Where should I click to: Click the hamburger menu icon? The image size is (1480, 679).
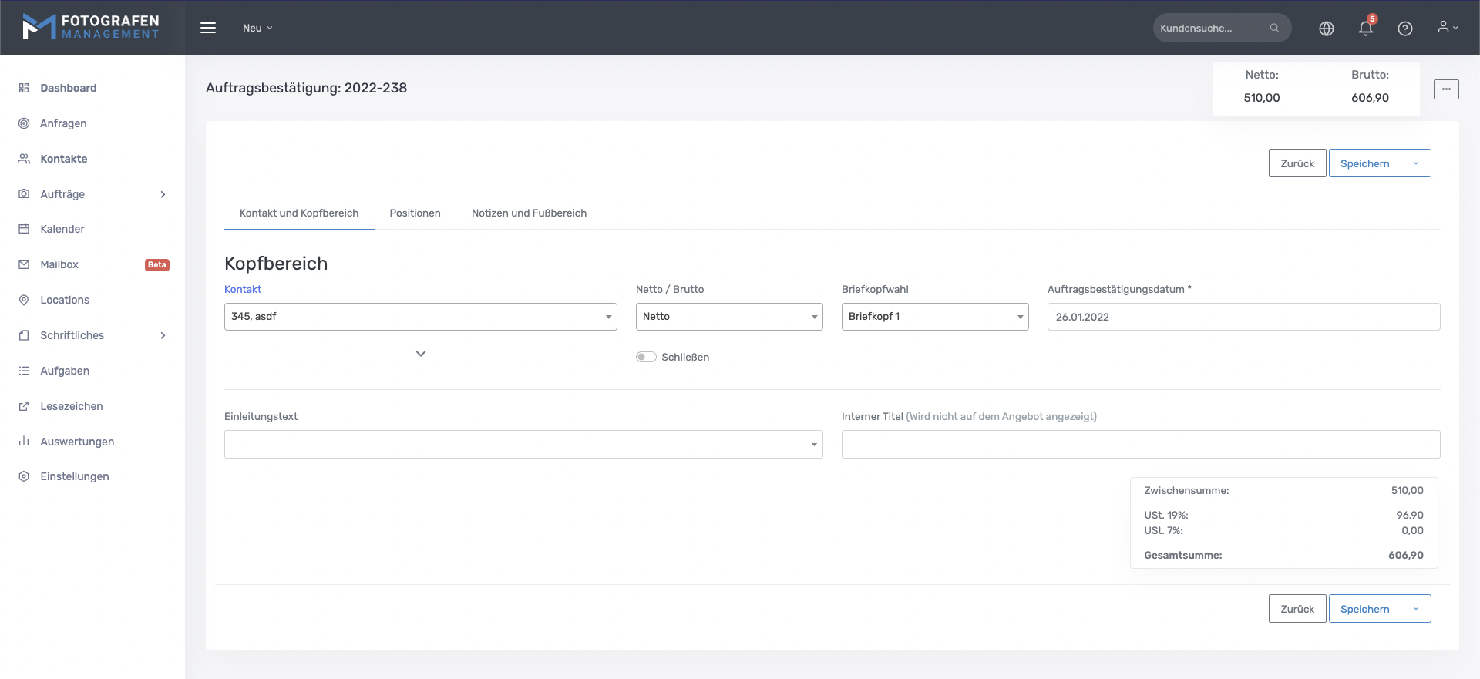[x=208, y=28]
